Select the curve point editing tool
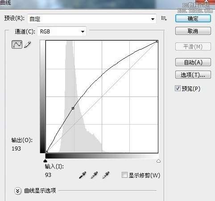Image resolution: width=215 pixels, height=201 pixels. click(x=17, y=44)
